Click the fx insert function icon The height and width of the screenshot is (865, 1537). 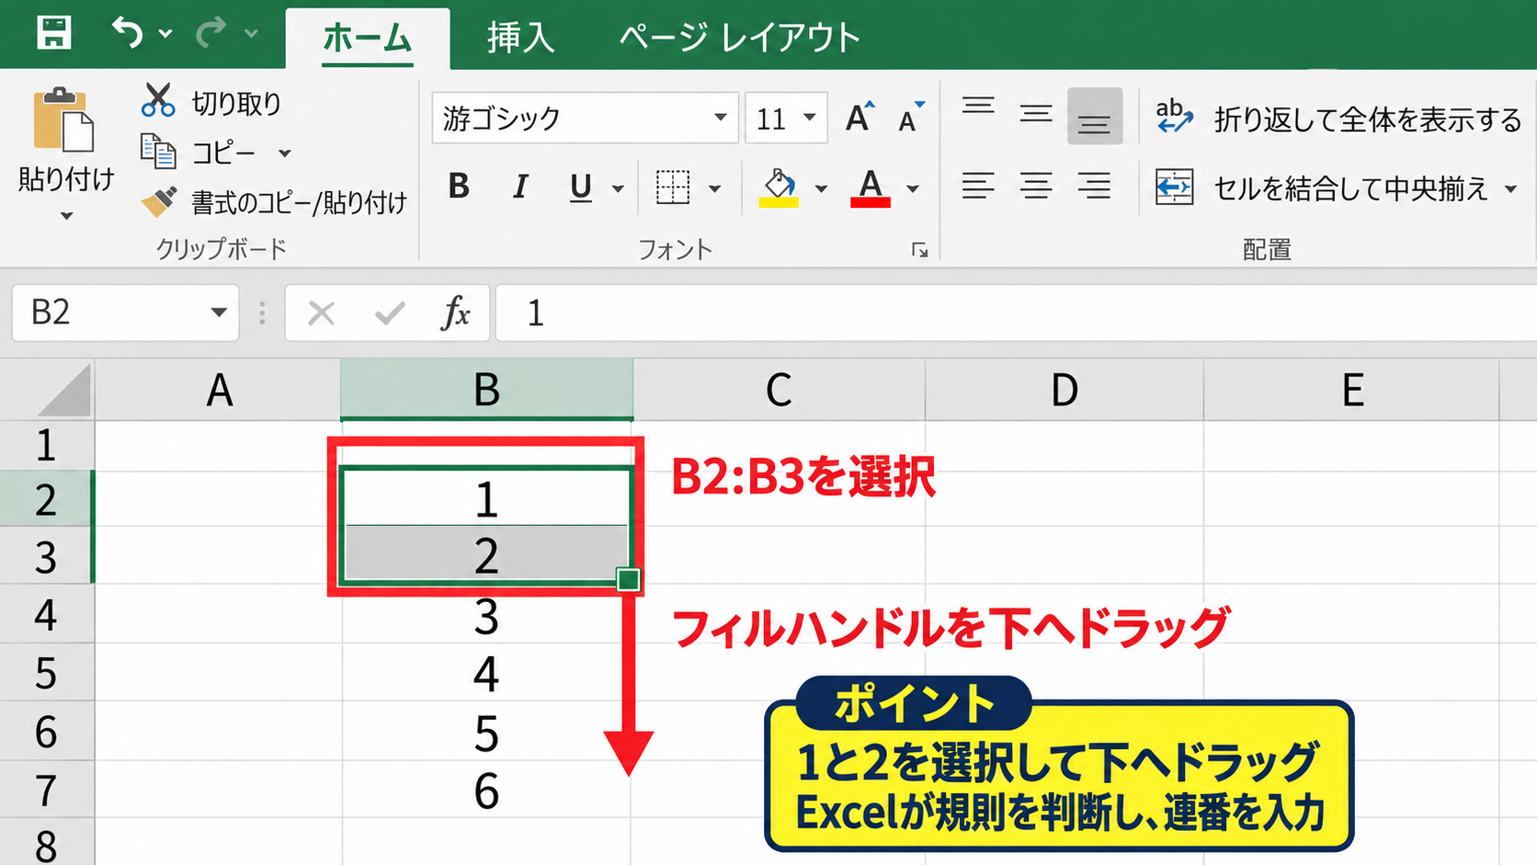point(456,313)
